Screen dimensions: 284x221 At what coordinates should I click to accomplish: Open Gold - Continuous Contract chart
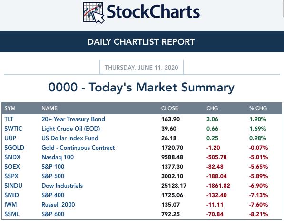[x=78, y=148]
